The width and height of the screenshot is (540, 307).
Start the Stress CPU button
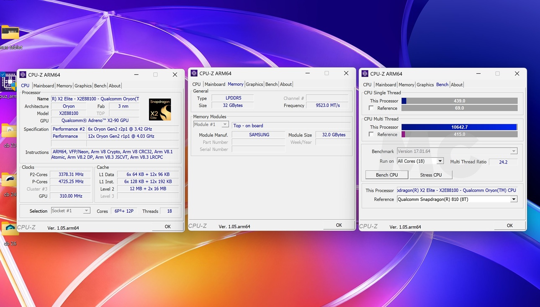coord(431,175)
